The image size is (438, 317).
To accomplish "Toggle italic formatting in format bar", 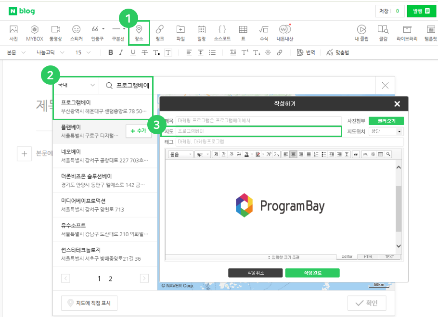I will pos(122,52).
